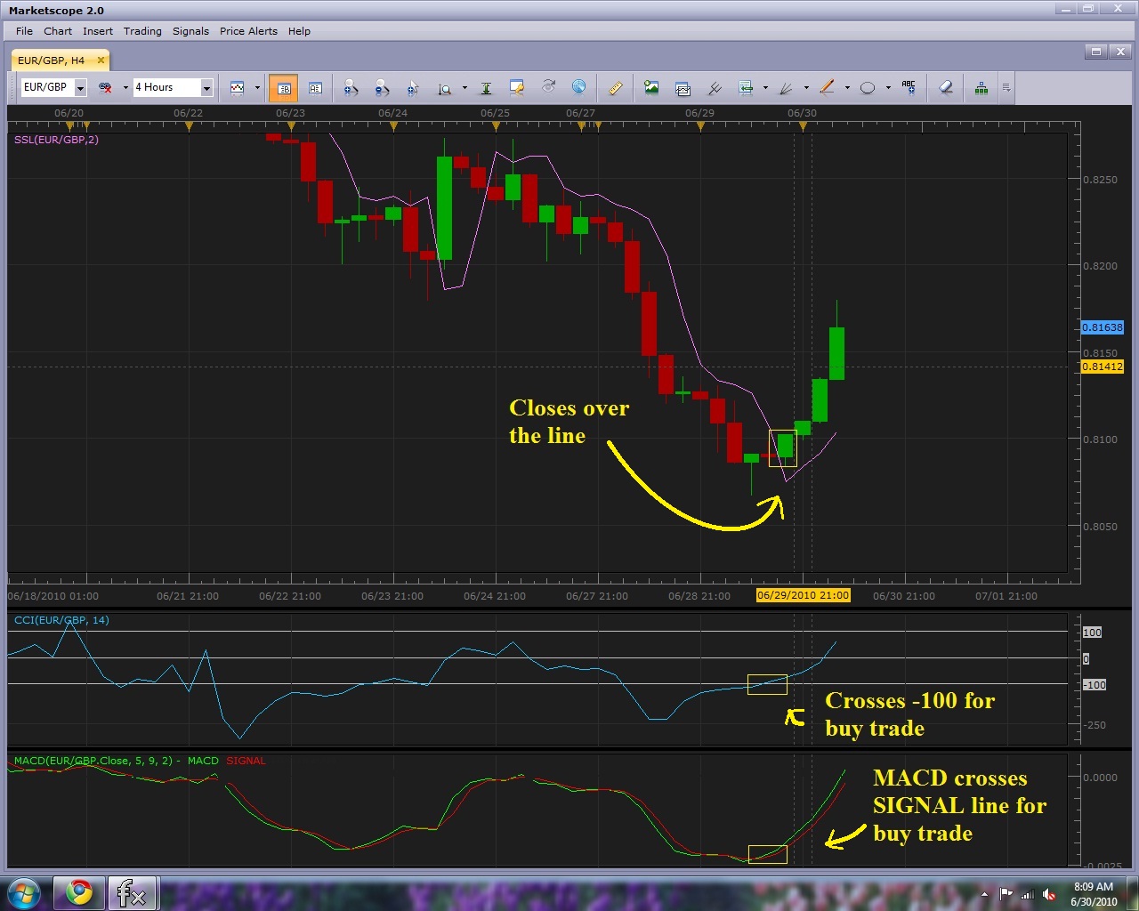1139x911 pixels.
Task: Select the ellipse shape drawing tool
Action: click(x=868, y=87)
